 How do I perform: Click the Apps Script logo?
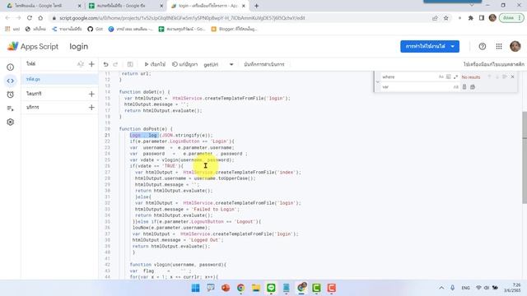(x=33, y=46)
